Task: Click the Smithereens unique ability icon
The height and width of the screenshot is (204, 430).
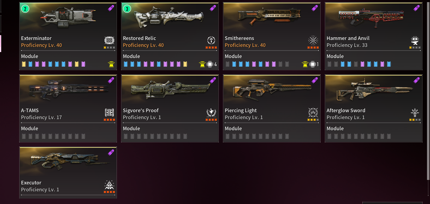Action: [313, 40]
